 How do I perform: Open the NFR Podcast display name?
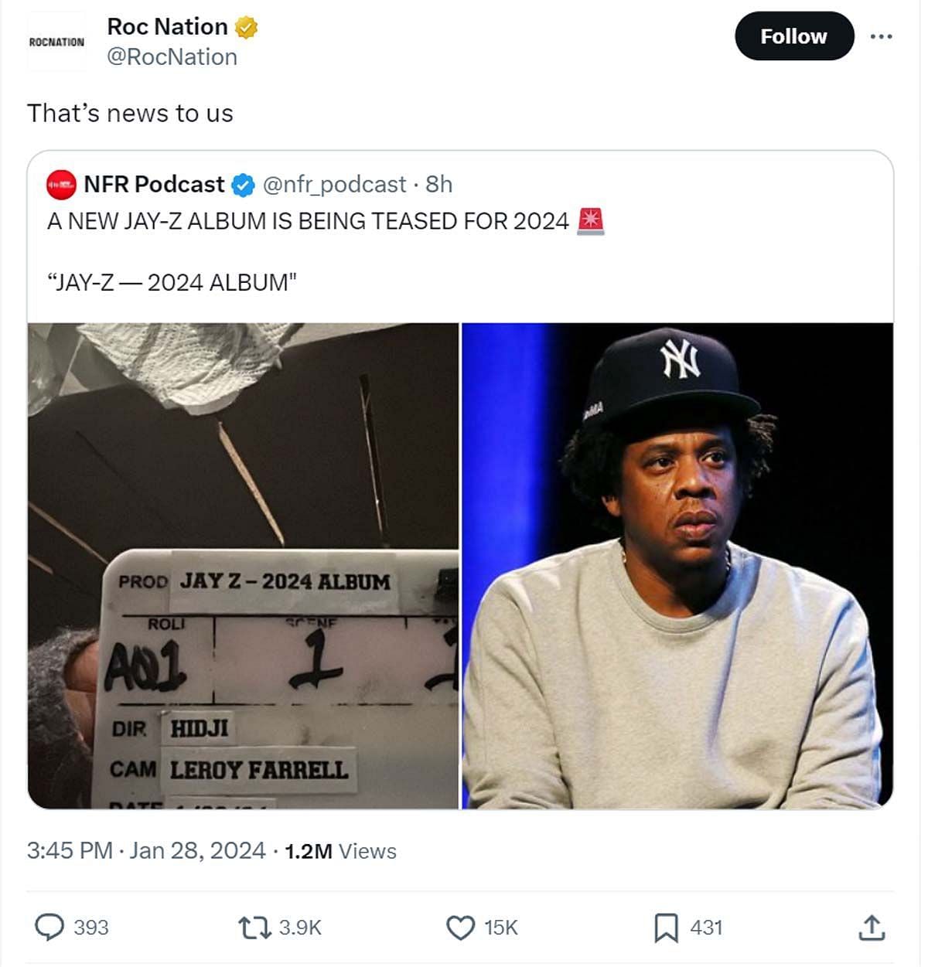click(x=154, y=185)
